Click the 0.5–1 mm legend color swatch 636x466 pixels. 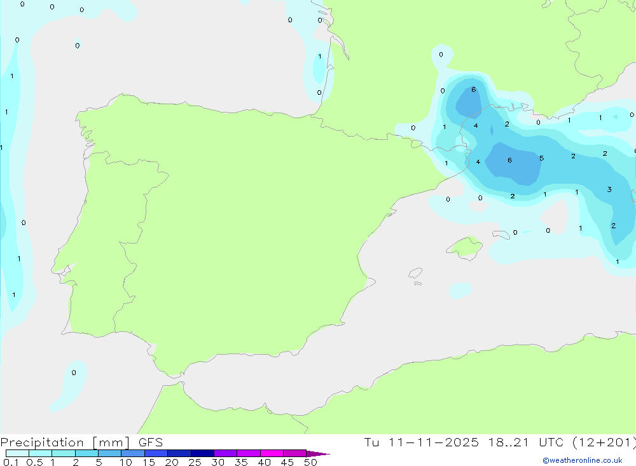pos(41,453)
